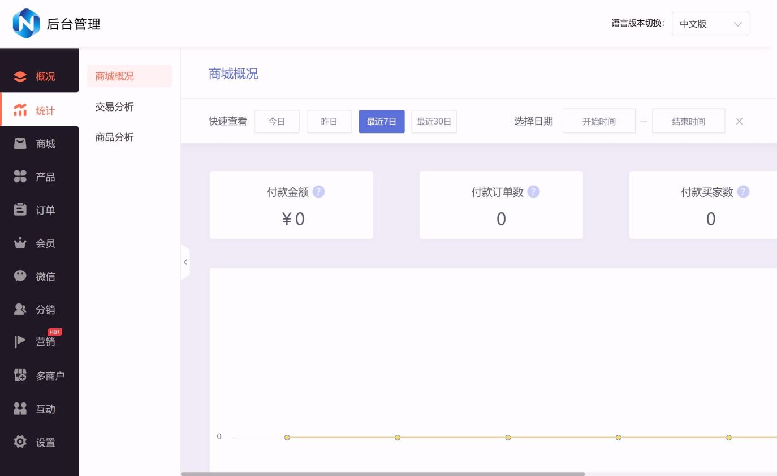Click the 营销 flag icon with HOT badge

pyautogui.click(x=20, y=342)
